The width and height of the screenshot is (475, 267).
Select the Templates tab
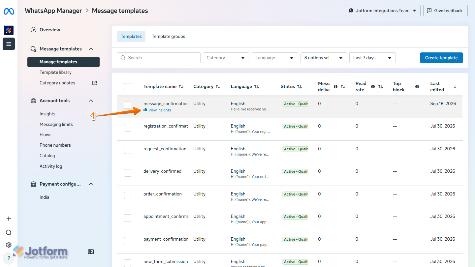click(131, 37)
